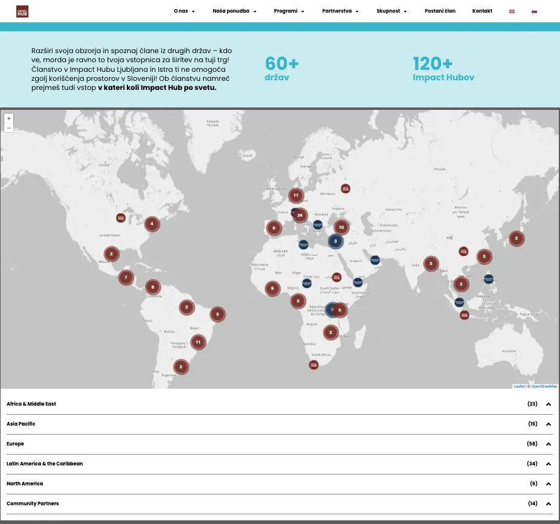Screen dimensions: 560x524
Task: Open the blue cluster marker showing 3
Action: tap(335, 241)
